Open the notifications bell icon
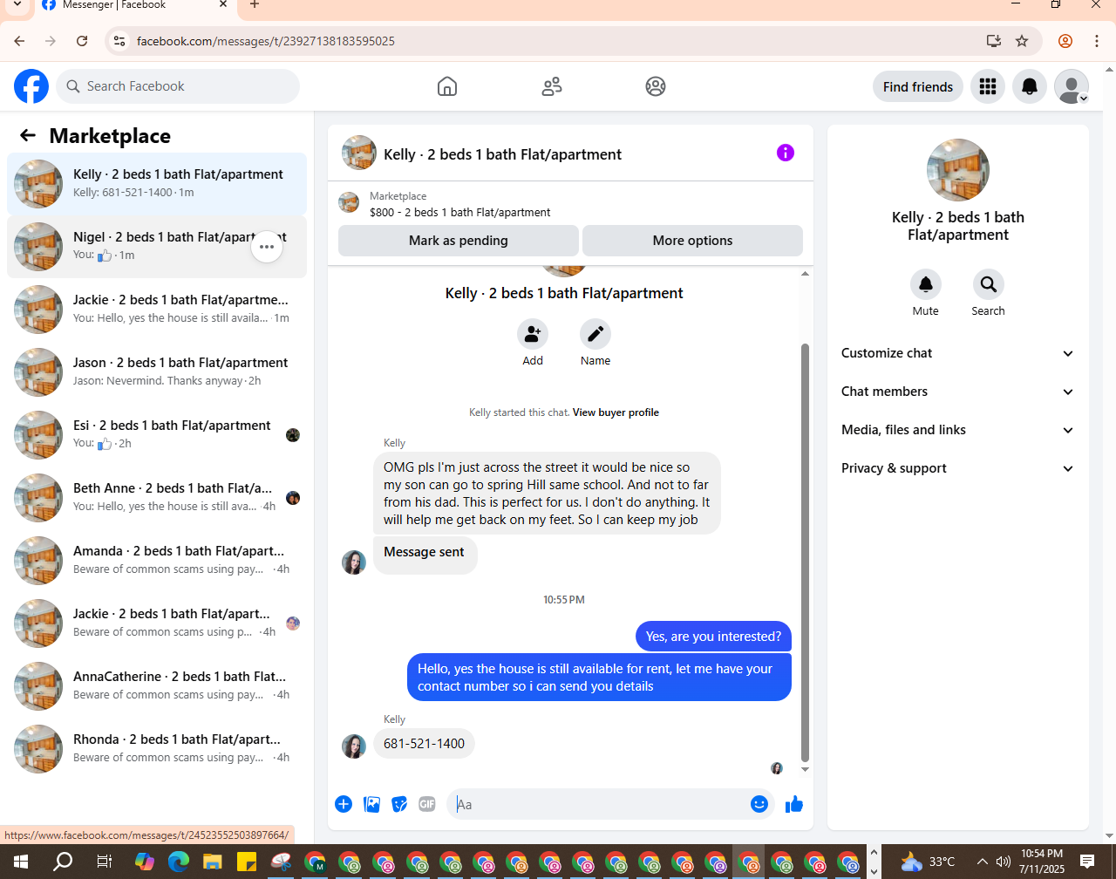This screenshot has height=879, width=1116. click(x=1030, y=86)
